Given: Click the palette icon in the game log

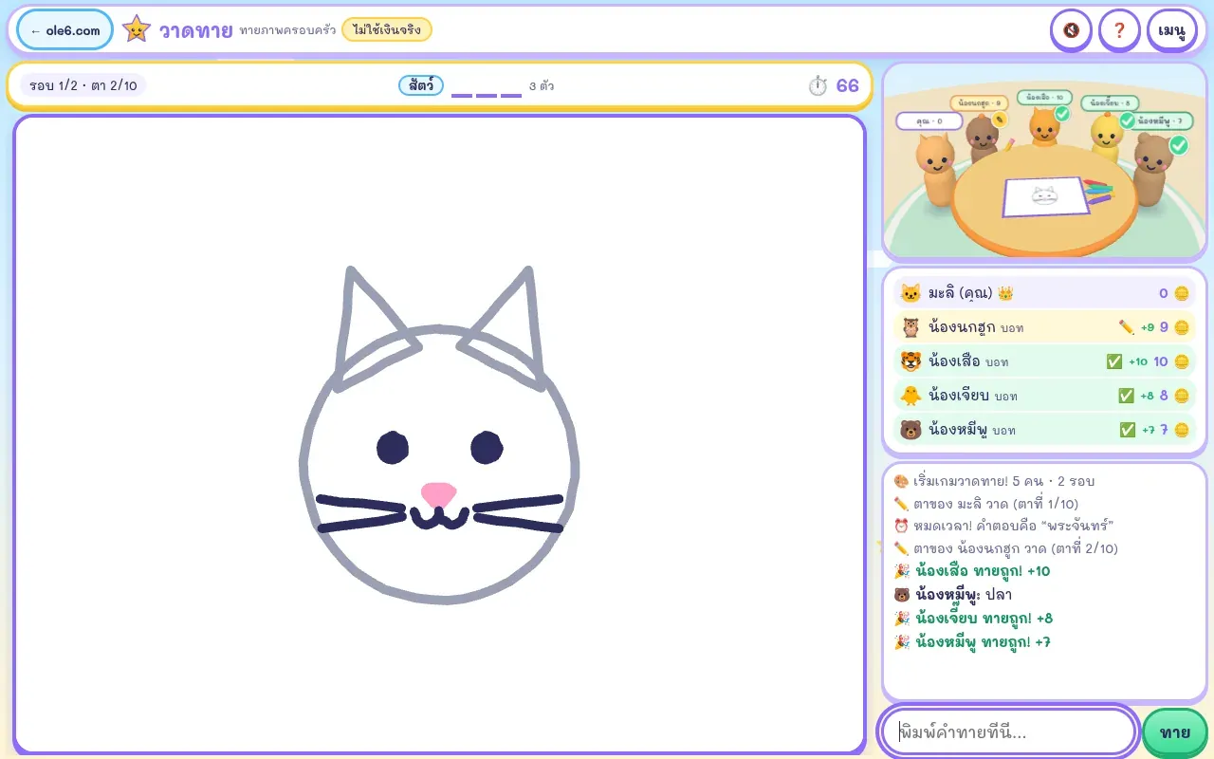Looking at the screenshot, I should [901, 481].
